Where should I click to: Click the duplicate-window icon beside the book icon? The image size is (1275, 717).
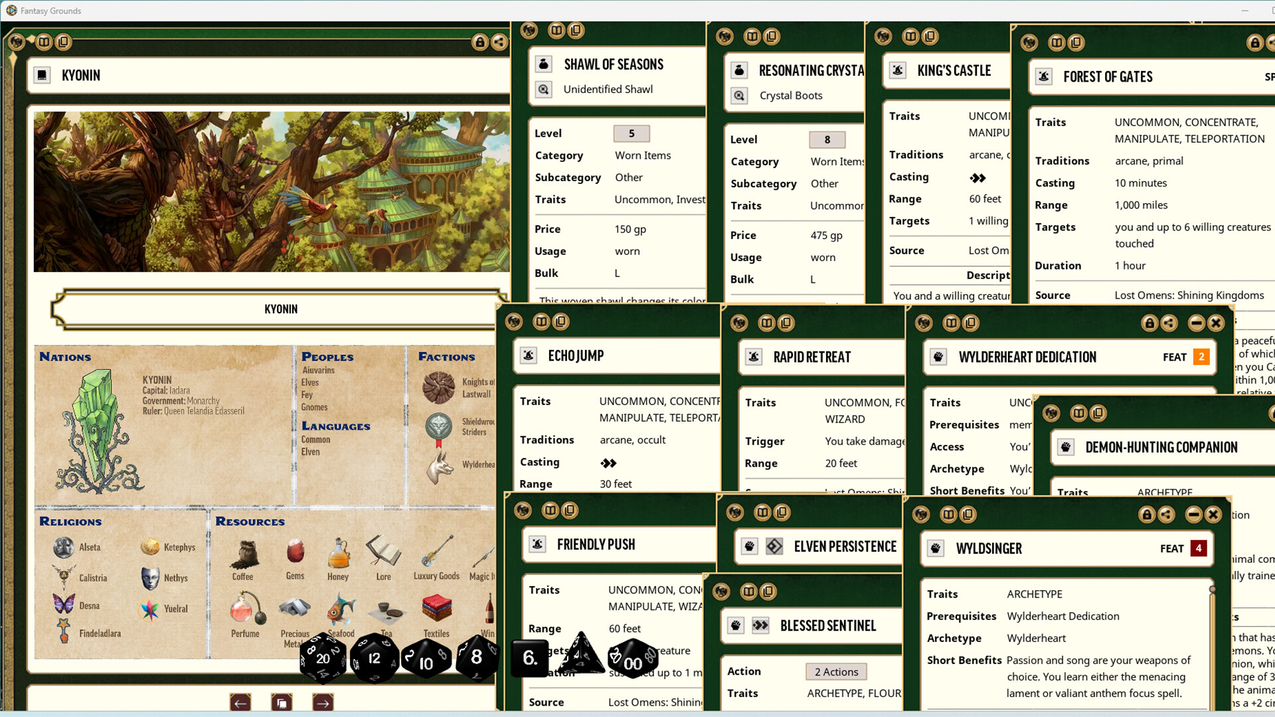(64, 42)
